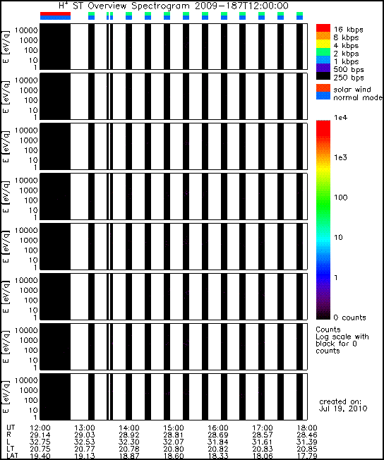384x460 pixels.
Task: Click the '500 bps' legend label
Action: pos(349,70)
